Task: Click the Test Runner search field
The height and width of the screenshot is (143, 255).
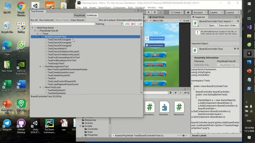Action: 62,24
